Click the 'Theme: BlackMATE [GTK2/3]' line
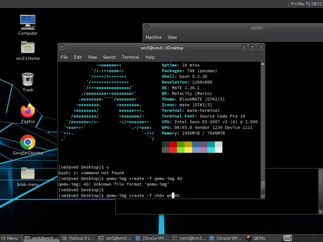The height and width of the screenshot is (242, 323). click(x=193, y=99)
